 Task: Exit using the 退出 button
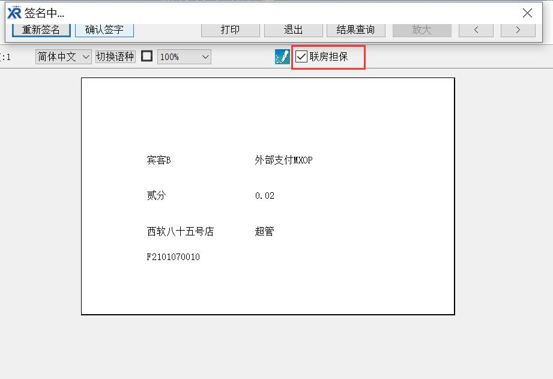pyautogui.click(x=294, y=30)
